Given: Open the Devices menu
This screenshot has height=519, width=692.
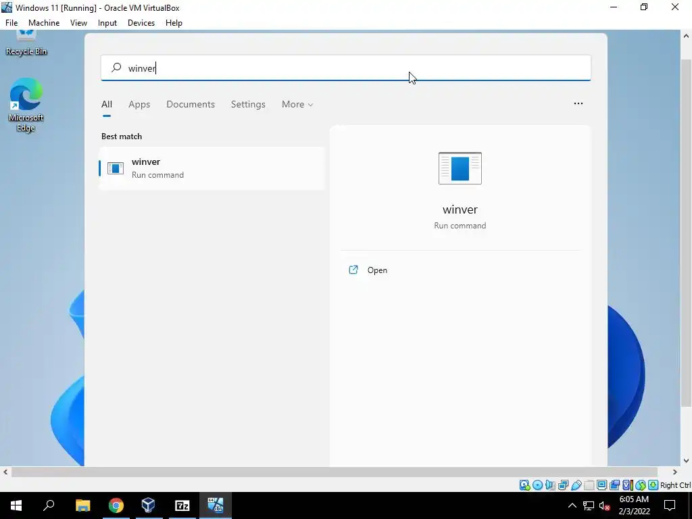Looking at the screenshot, I should tap(141, 23).
